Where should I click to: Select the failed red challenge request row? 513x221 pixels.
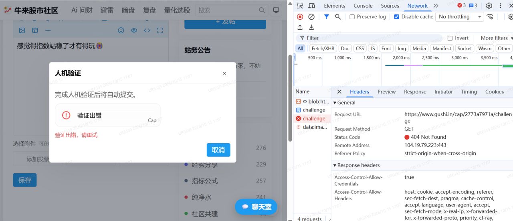(312, 119)
